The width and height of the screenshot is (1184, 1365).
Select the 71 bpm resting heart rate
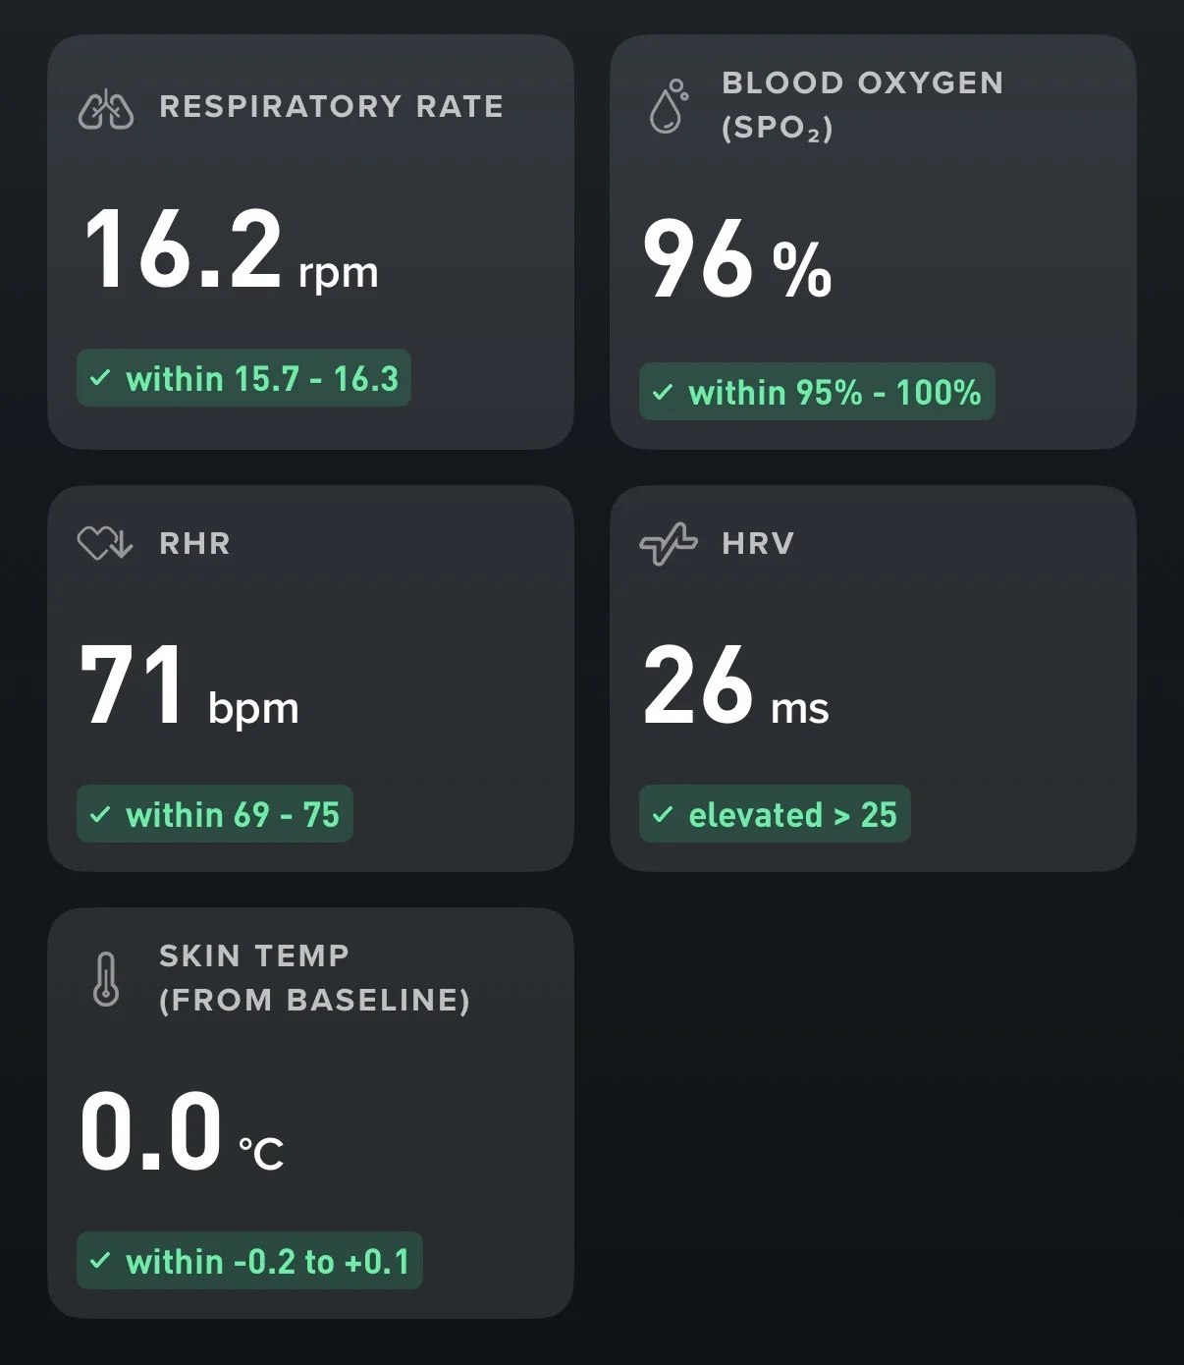[x=189, y=686]
